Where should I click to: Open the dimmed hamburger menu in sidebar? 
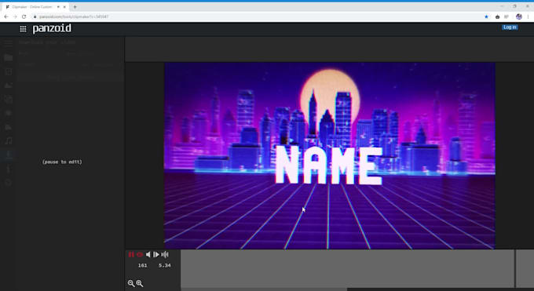point(8,43)
